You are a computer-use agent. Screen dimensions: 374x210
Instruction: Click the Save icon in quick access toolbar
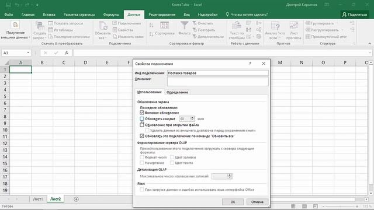tap(8, 5)
